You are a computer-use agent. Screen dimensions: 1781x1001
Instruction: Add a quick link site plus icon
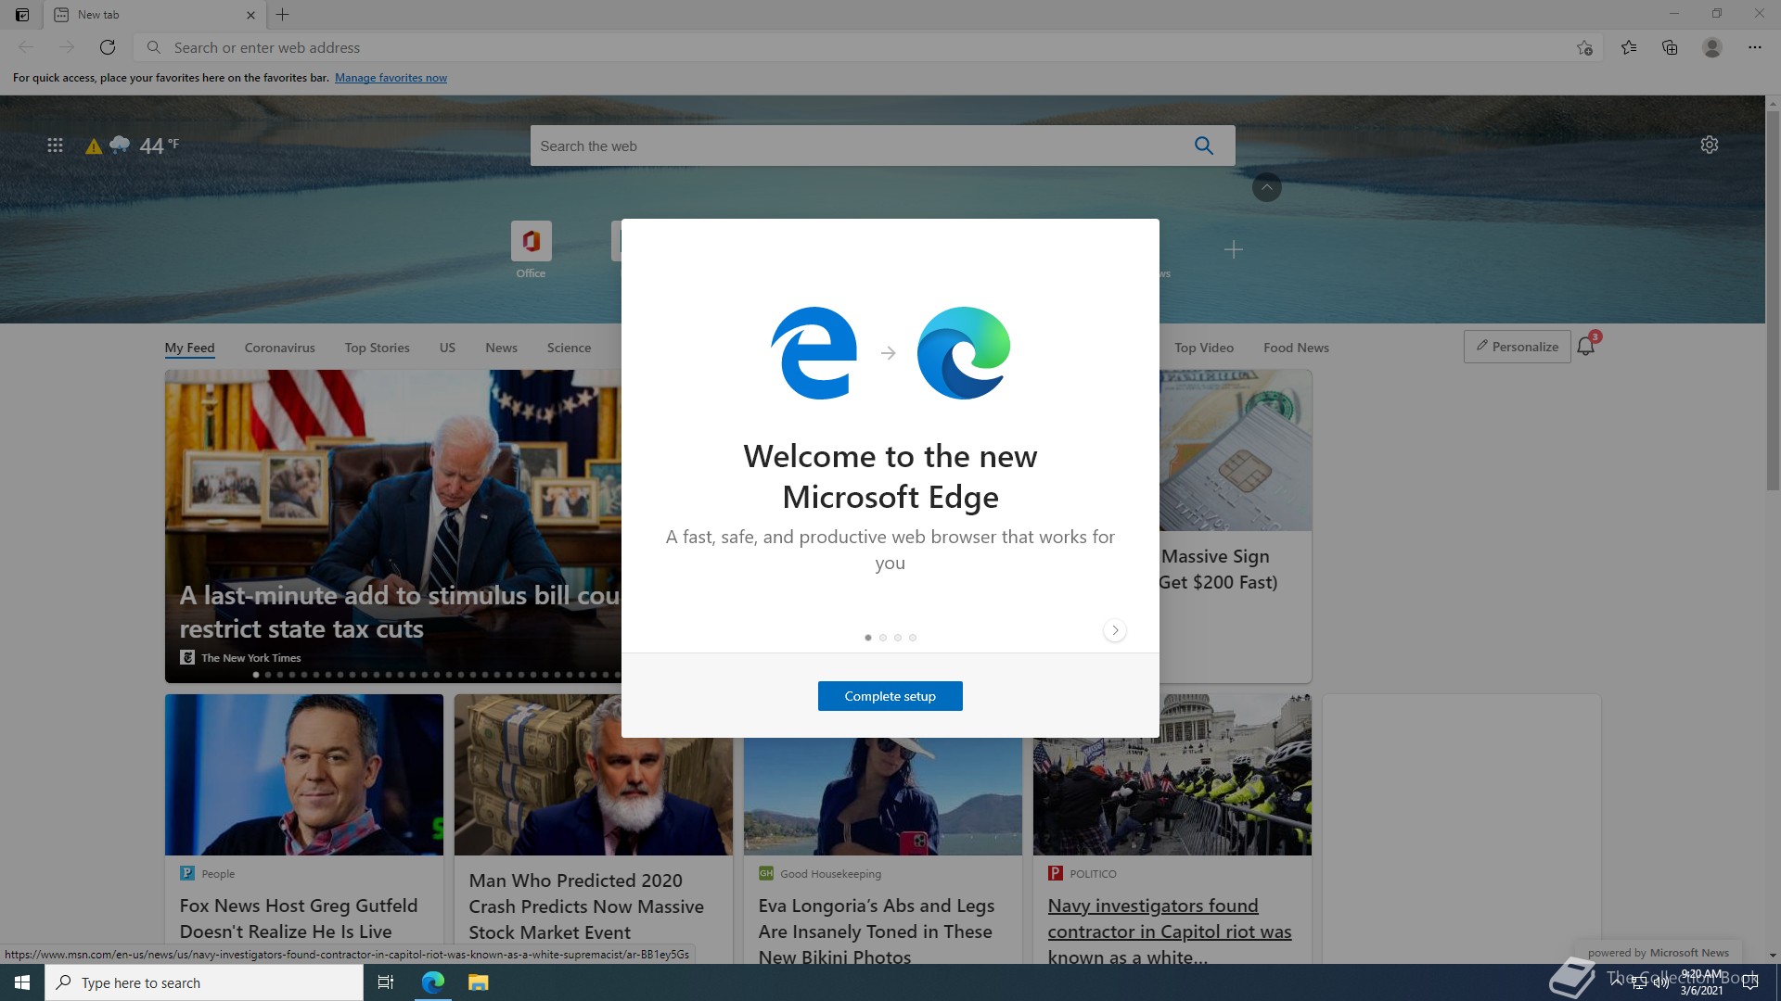[1234, 249]
